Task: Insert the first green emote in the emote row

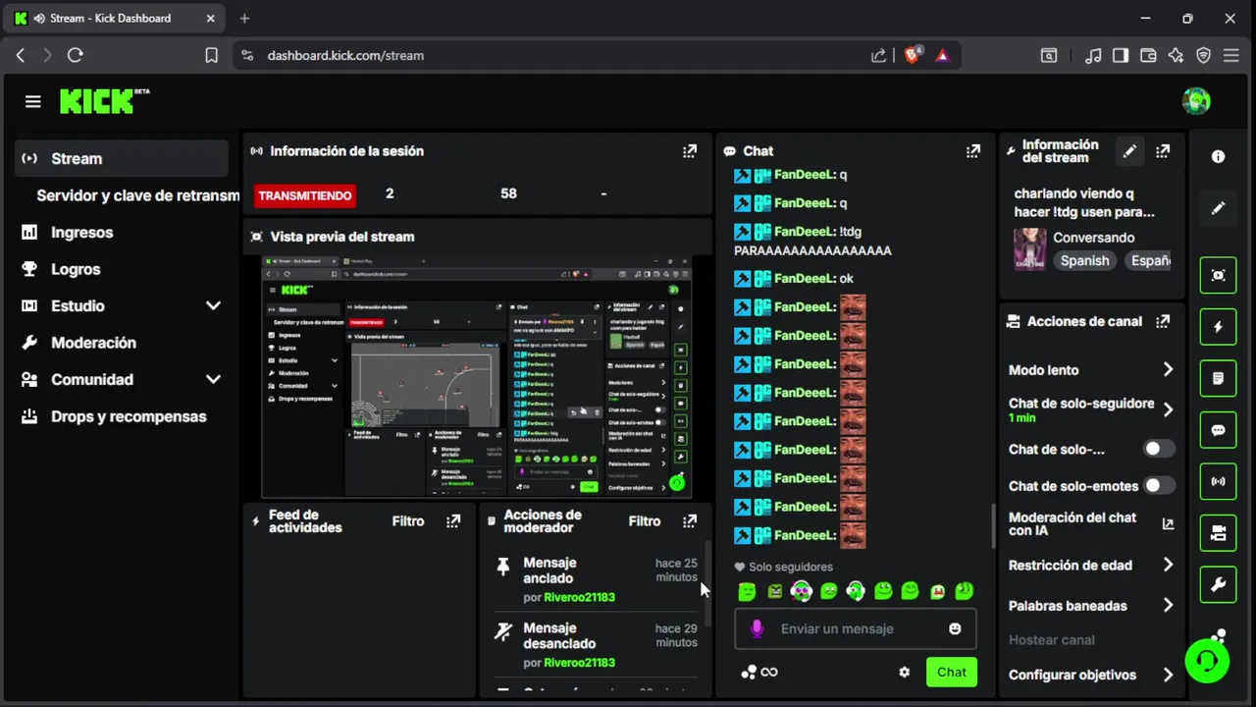Action: pyautogui.click(x=747, y=591)
